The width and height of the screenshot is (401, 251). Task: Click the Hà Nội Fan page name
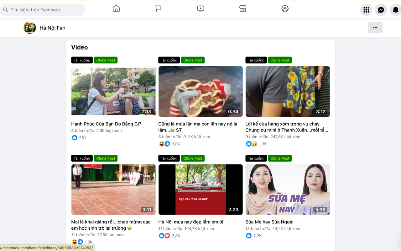tap(52, 28)
